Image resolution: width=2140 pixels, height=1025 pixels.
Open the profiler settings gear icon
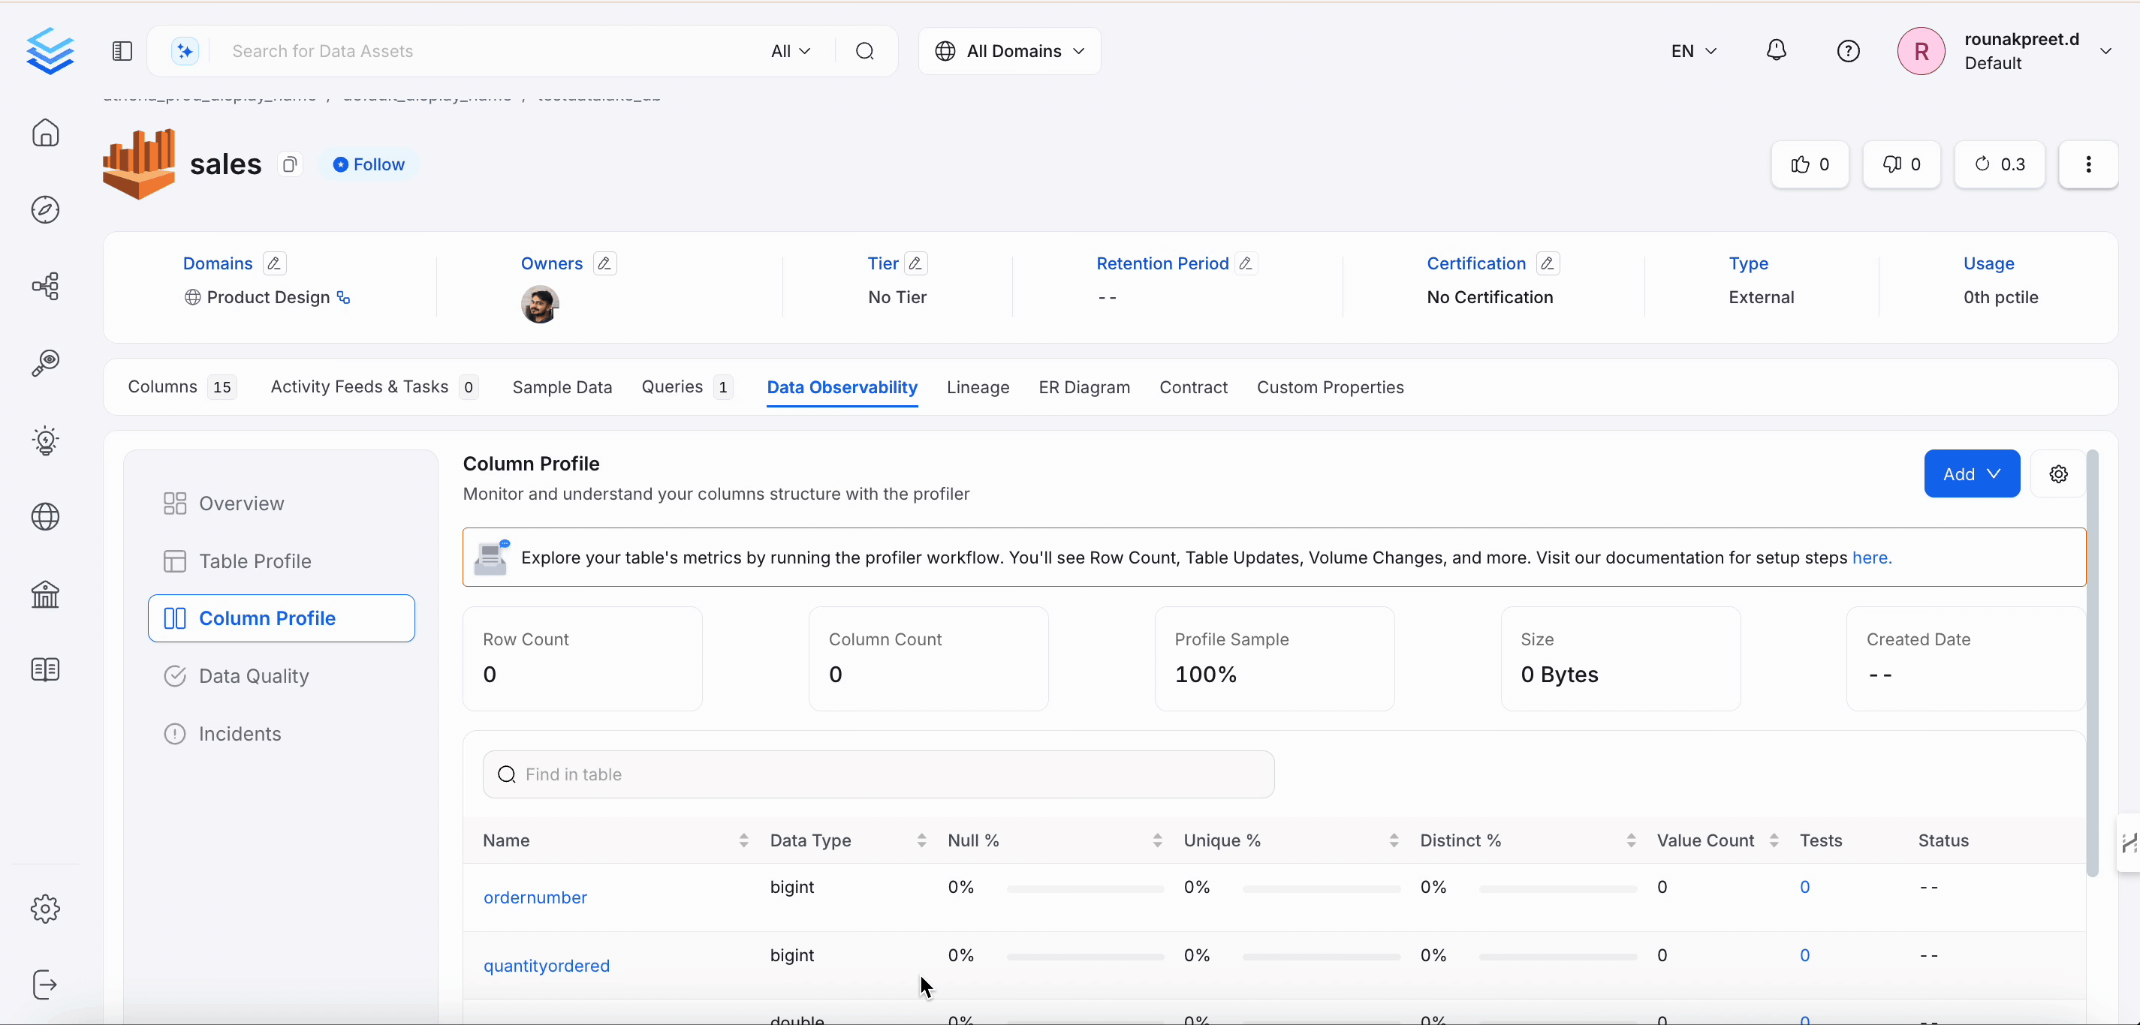point(2057,474)
